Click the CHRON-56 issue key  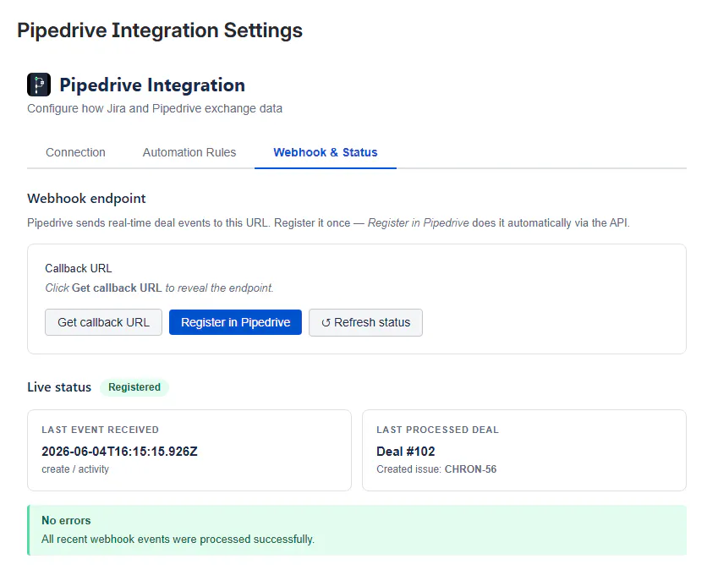click(x=471, y=469)
